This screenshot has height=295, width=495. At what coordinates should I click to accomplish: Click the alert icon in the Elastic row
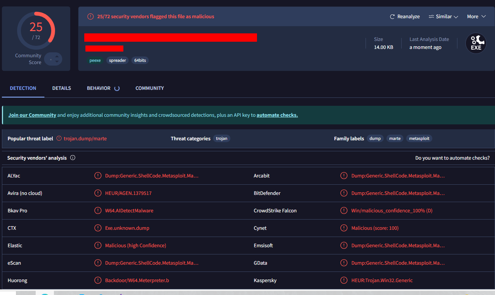(98, 245)
